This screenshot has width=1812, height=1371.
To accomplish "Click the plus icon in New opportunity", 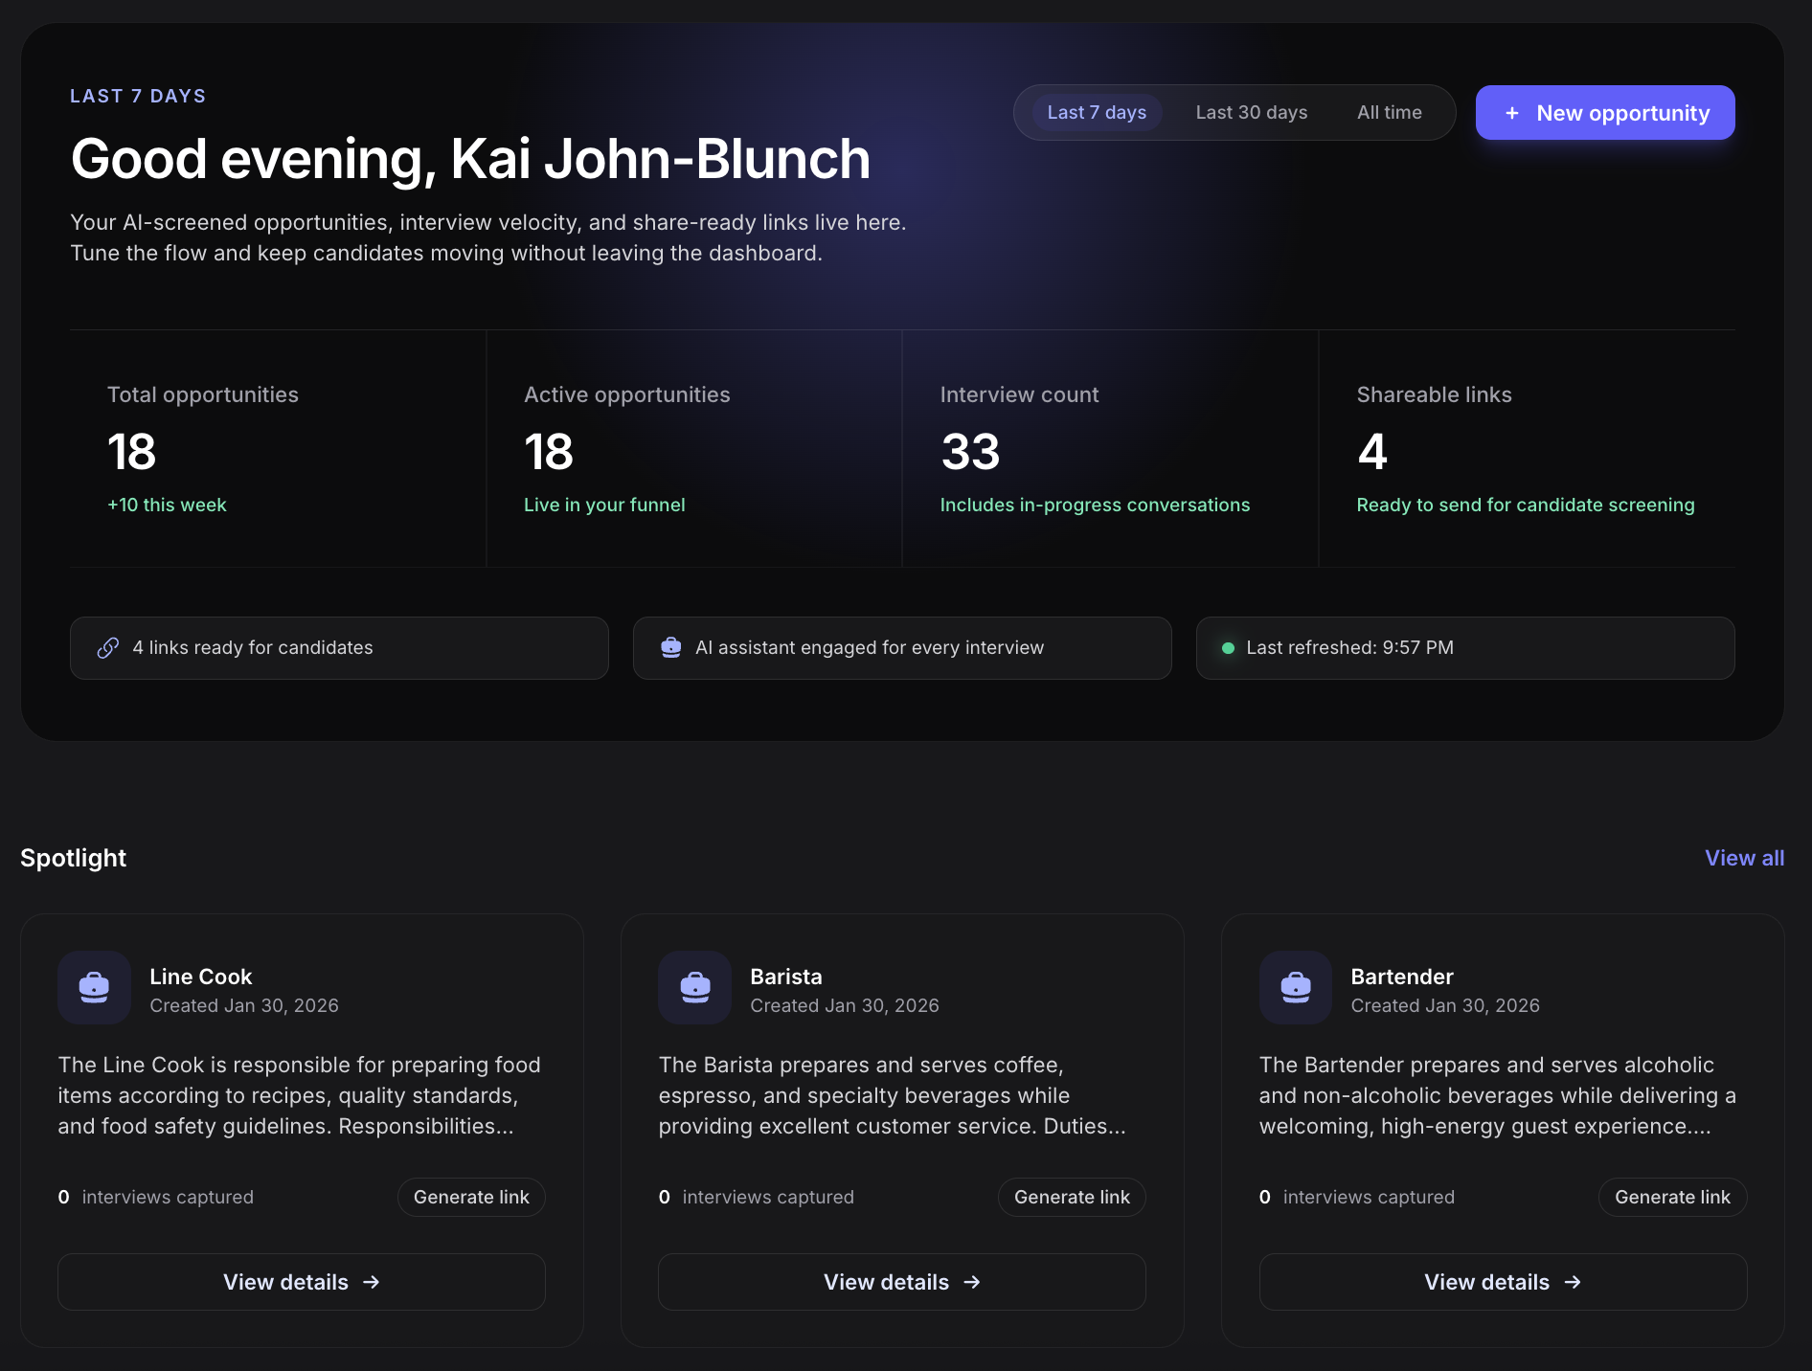I will (1512, 113).
